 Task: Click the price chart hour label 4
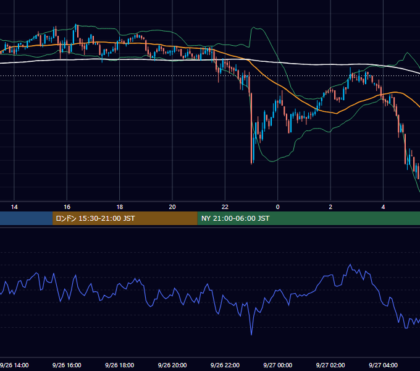(384, 207)
